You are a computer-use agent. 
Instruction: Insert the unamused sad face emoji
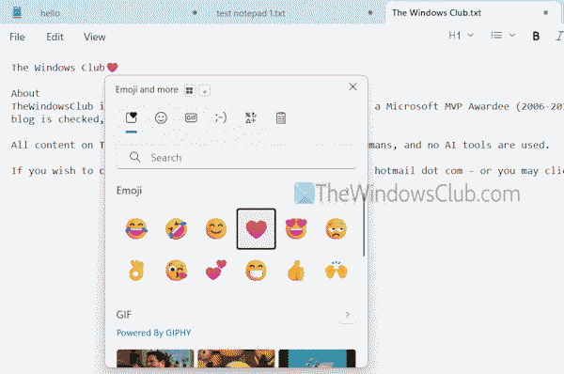tap(336, 228)
